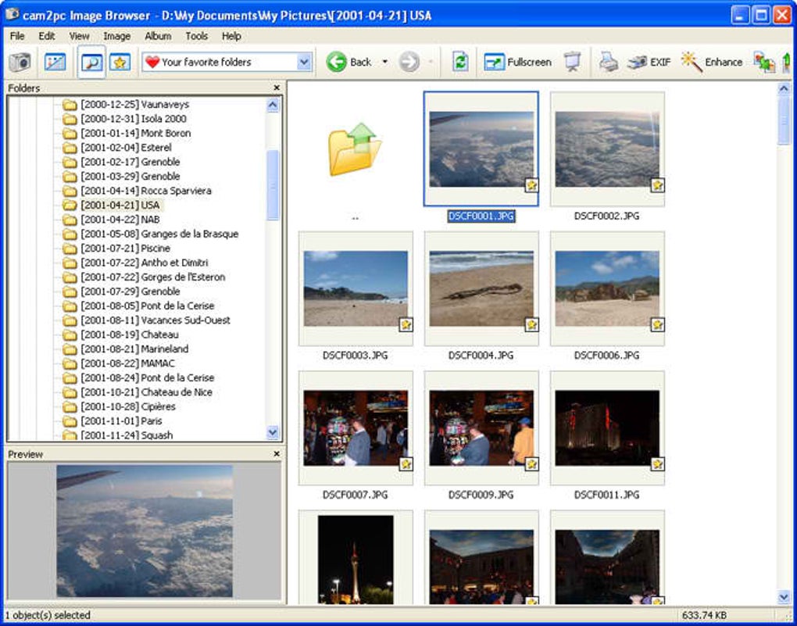Click the refresh icon in toolbar
This screenshot has height=626, width=797.
coord(460,63)
